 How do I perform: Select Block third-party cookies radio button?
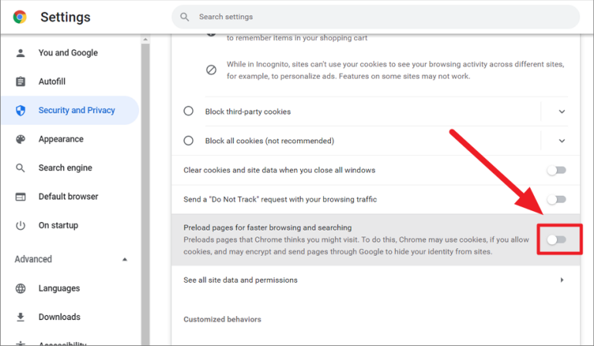188,111
